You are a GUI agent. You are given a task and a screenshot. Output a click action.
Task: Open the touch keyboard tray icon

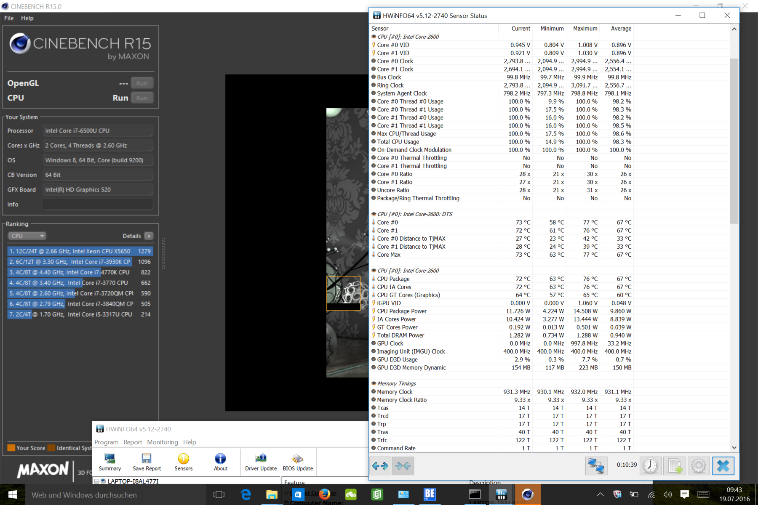click(x=703, y=495)
